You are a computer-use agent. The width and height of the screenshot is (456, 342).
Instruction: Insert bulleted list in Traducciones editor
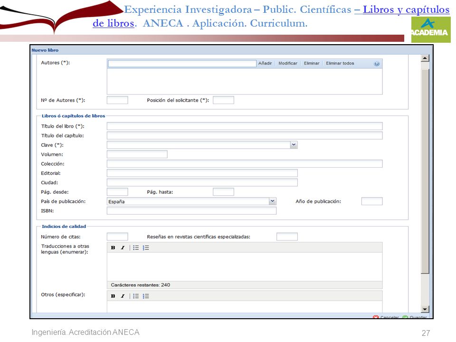[x=136, y=248]
